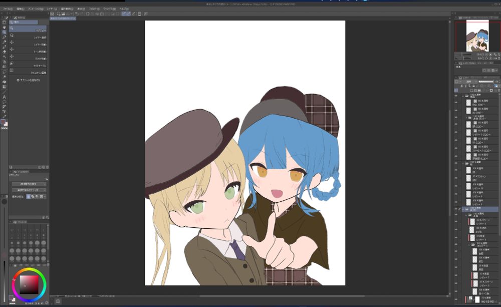The image size is (501, 307).
Task: Choose the レイヤー移動 sub tool
Action: click(x=28, y=43)
